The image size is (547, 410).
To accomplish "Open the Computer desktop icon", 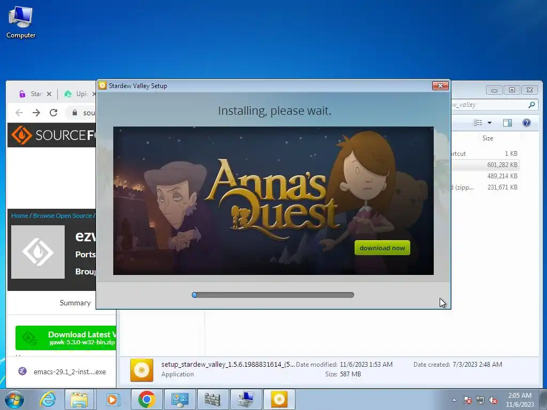I will point(21,22).
